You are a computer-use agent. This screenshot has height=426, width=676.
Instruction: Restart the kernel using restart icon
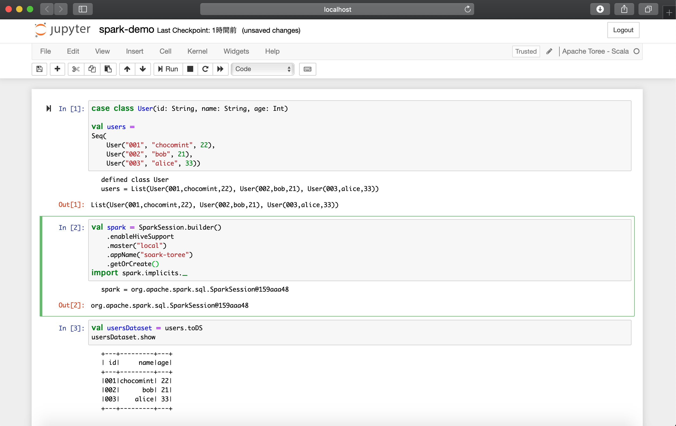[x=205, y=69]
